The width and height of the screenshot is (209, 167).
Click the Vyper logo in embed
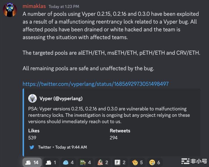(x=32, y=98)
